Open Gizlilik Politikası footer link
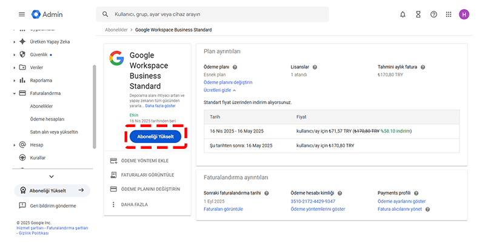 coord(34,233)
